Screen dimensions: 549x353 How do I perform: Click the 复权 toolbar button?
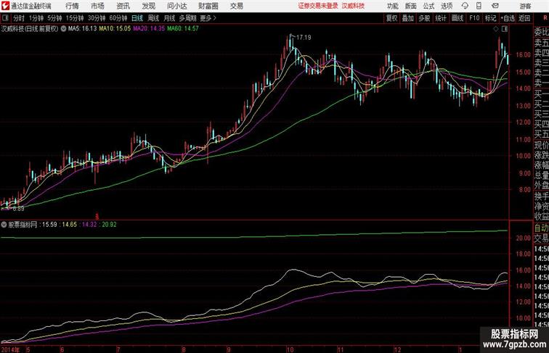pyautogui.click(x=392, y=18)
